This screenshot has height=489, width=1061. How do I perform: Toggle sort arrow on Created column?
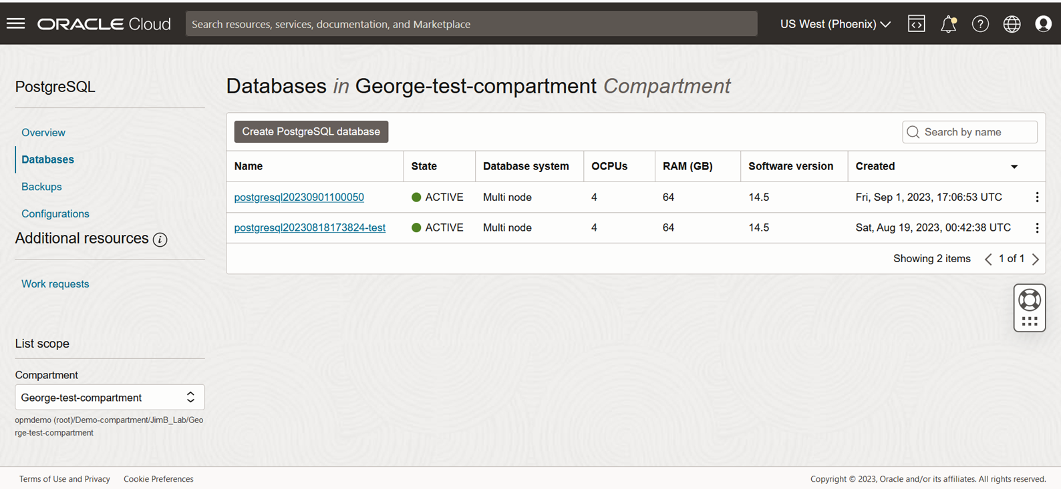click(1014, 167)
